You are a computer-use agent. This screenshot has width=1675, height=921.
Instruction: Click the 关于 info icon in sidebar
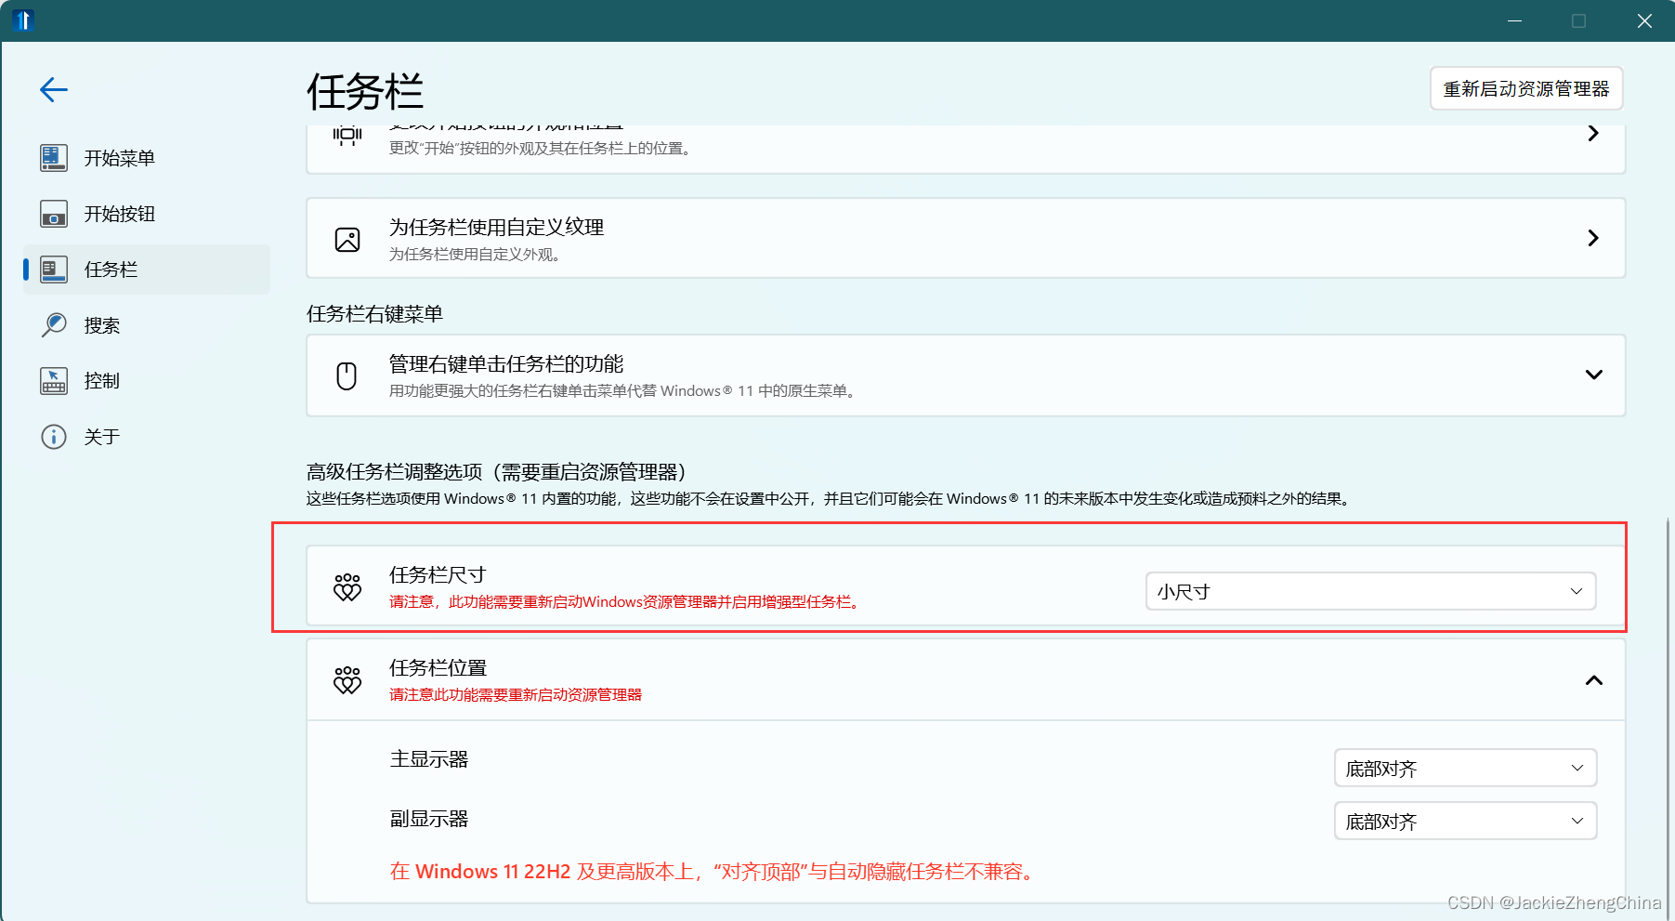(x=53, y=437)
